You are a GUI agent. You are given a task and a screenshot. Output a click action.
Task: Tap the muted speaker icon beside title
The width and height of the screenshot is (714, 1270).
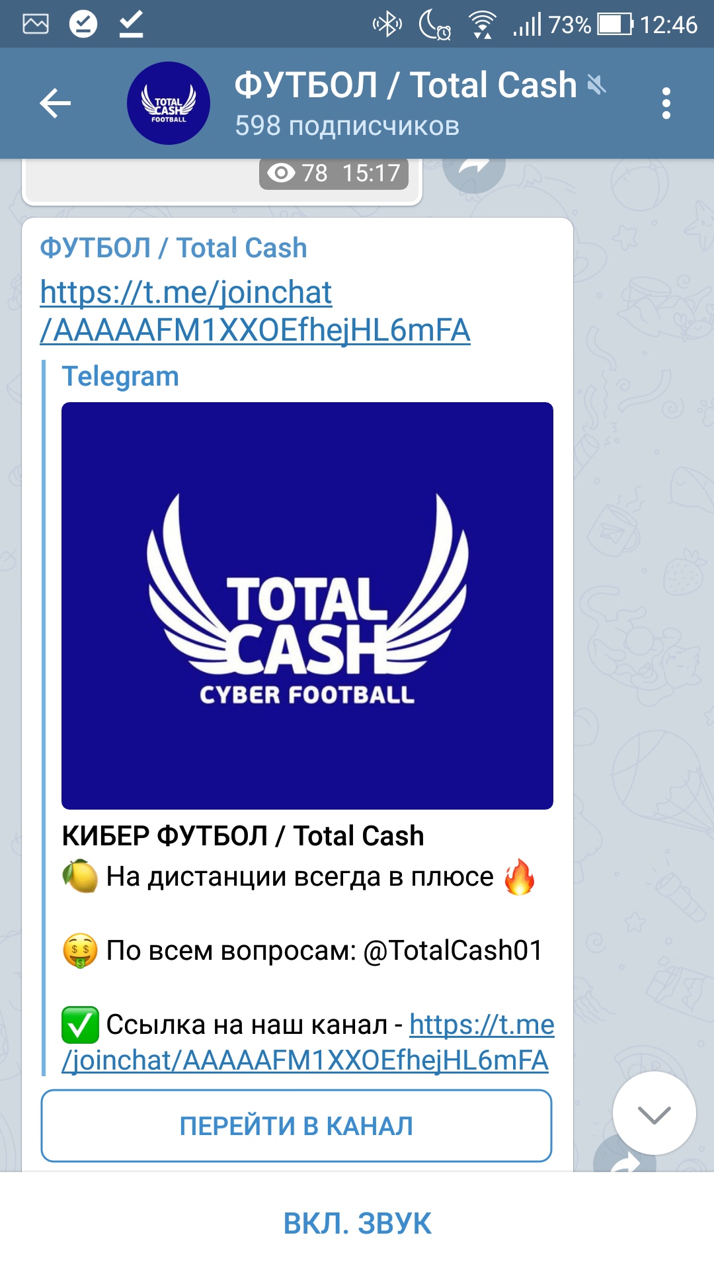click(596, 85)
